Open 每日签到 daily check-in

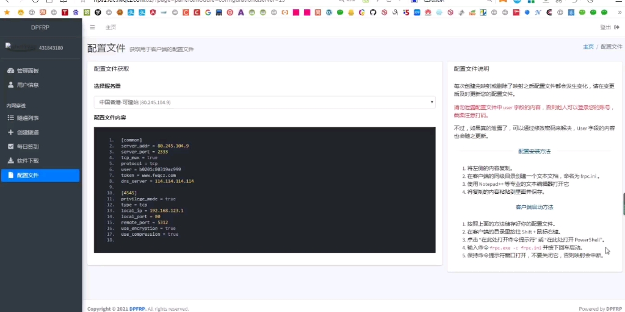(x=40, y=146)
